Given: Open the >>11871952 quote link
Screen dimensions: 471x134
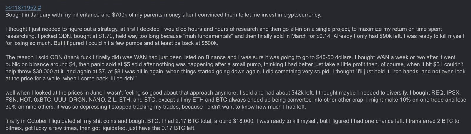Looking at the screenshot, I should click(20, 8).
